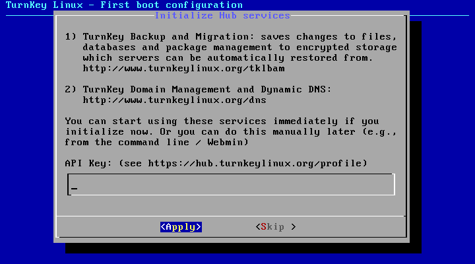Click the 'Initialize Hub services' dialog title
475x264 pixels.
click(222, 15)
